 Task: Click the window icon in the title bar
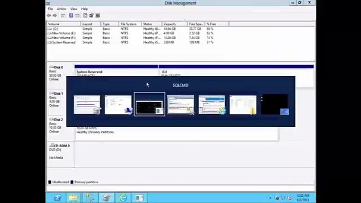pos(48,3)
